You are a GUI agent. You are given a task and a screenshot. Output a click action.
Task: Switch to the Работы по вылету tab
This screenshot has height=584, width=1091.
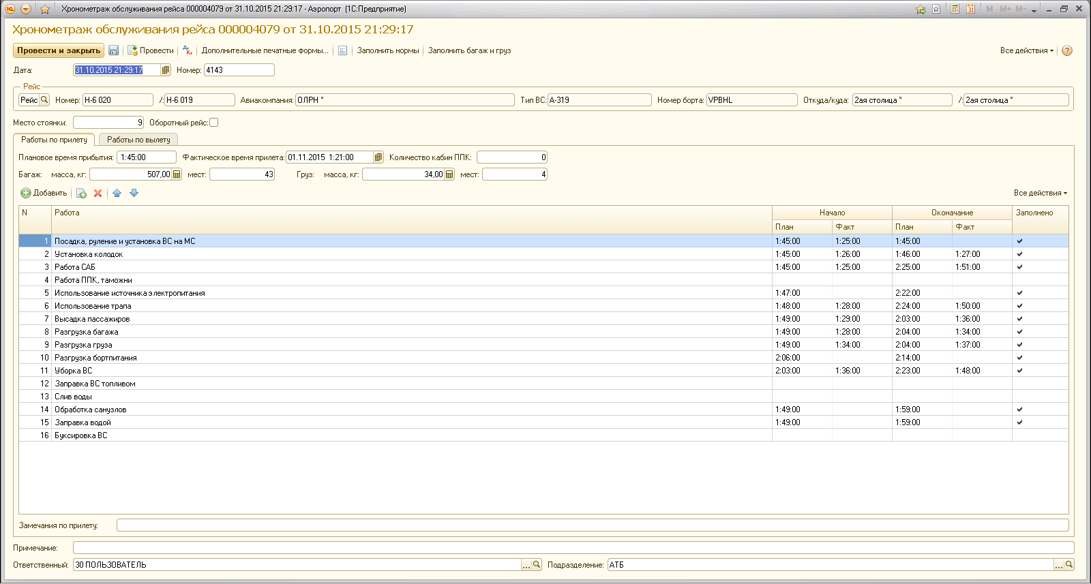(138, 140)
